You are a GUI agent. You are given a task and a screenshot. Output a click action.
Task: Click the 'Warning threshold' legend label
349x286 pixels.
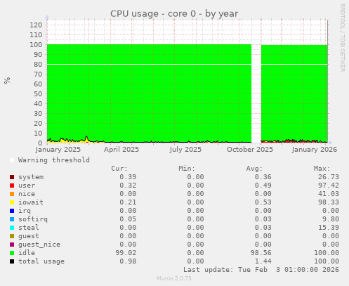(x=54, y=160)
